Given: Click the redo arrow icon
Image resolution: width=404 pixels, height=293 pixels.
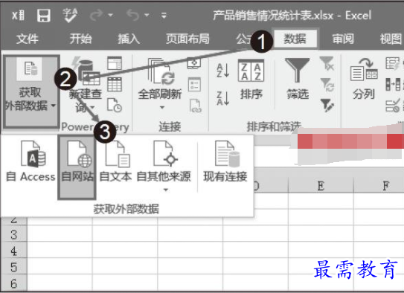Looking at the screenshot, I should coord(97,16).
